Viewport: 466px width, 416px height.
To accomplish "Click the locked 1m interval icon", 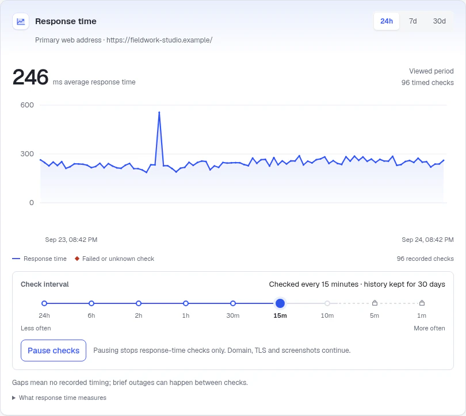I will click(422, 303).
